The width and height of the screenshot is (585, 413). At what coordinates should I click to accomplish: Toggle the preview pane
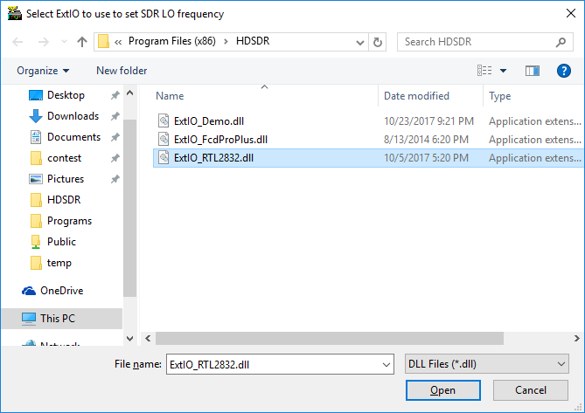[x=532, y=71]
